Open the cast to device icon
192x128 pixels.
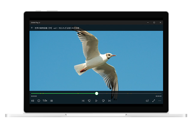[147, 101]
